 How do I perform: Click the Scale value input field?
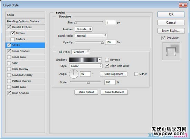[110, 82]
